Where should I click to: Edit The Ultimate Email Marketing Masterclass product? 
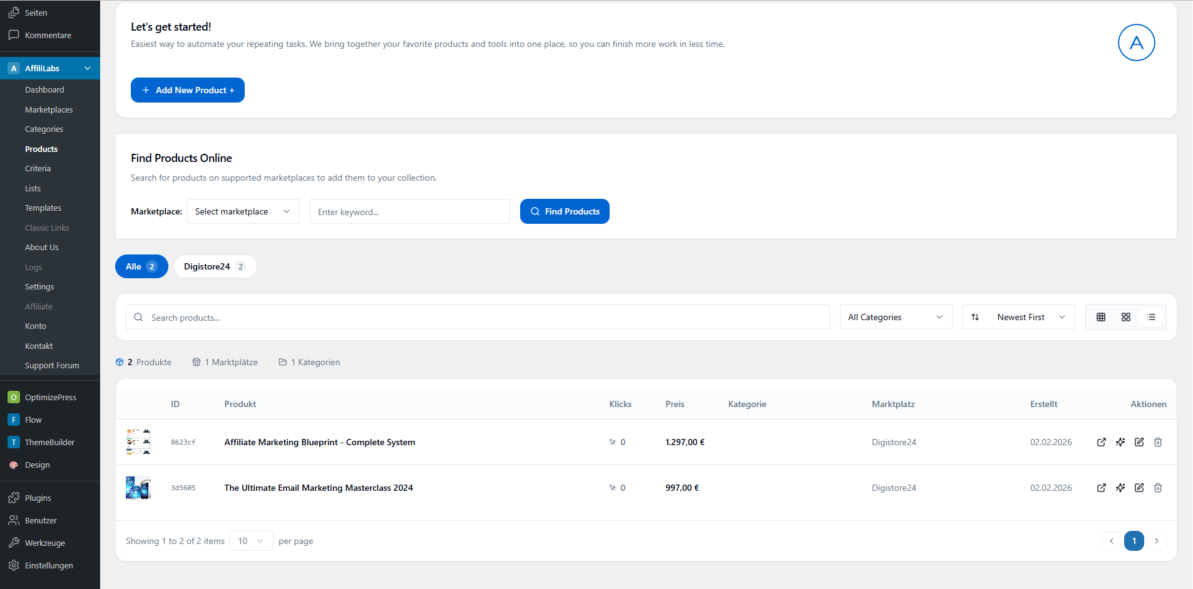[x=1139, y=488]
